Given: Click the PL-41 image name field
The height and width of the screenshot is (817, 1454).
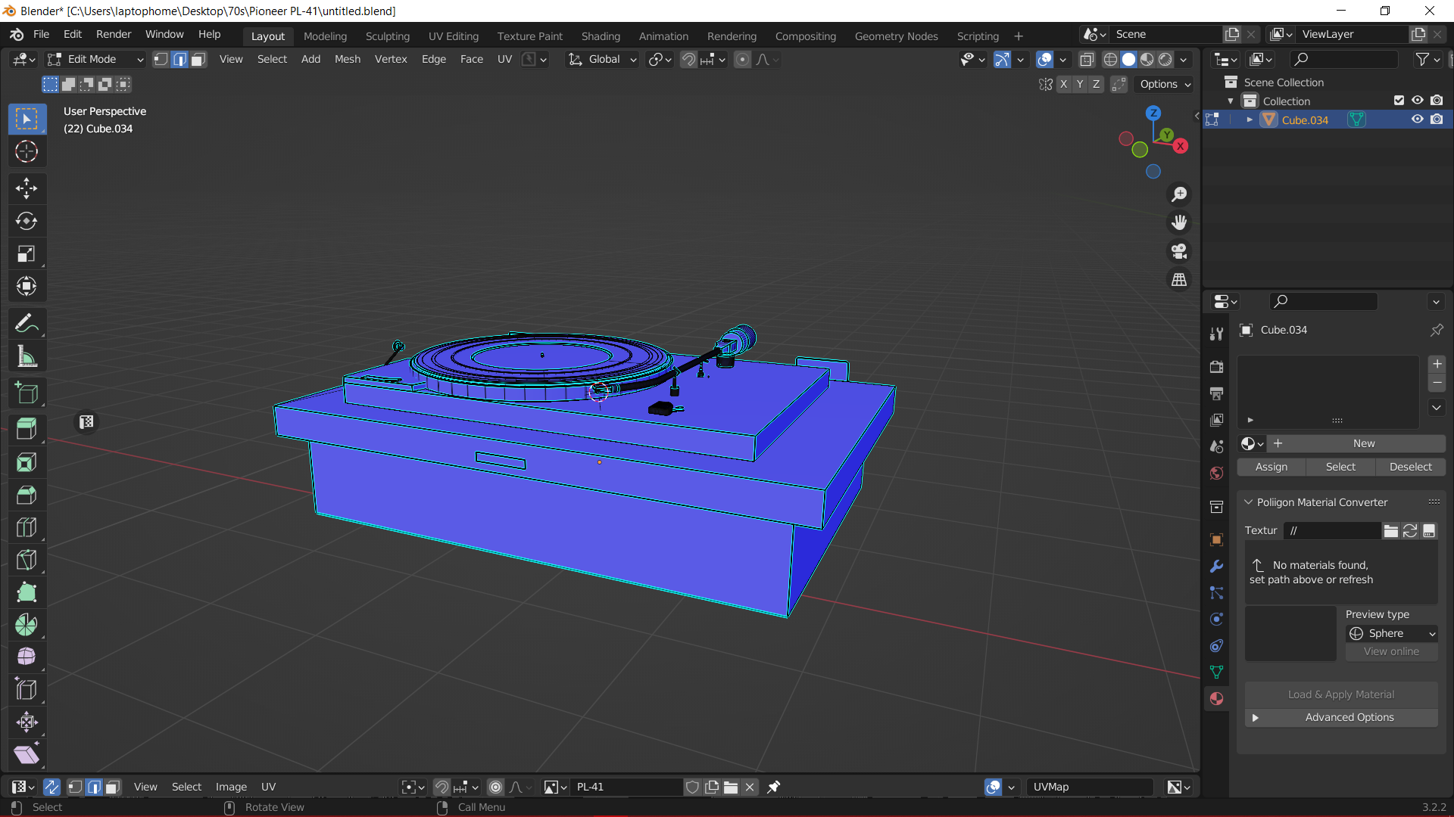Looking at the screenshot, I should (627, 787).
